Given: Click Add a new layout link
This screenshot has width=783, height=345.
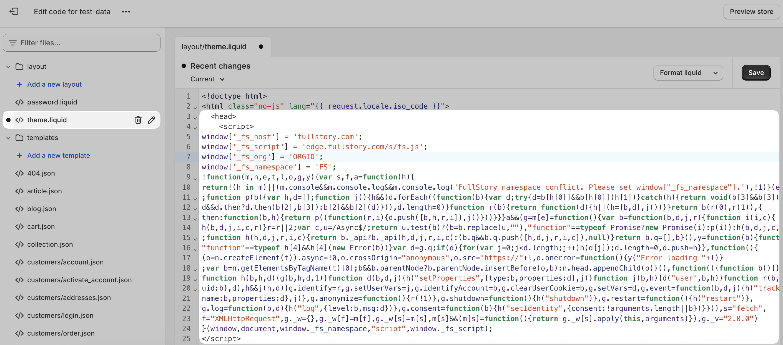Looking at the screenshot, I should (x=54, y=84).
